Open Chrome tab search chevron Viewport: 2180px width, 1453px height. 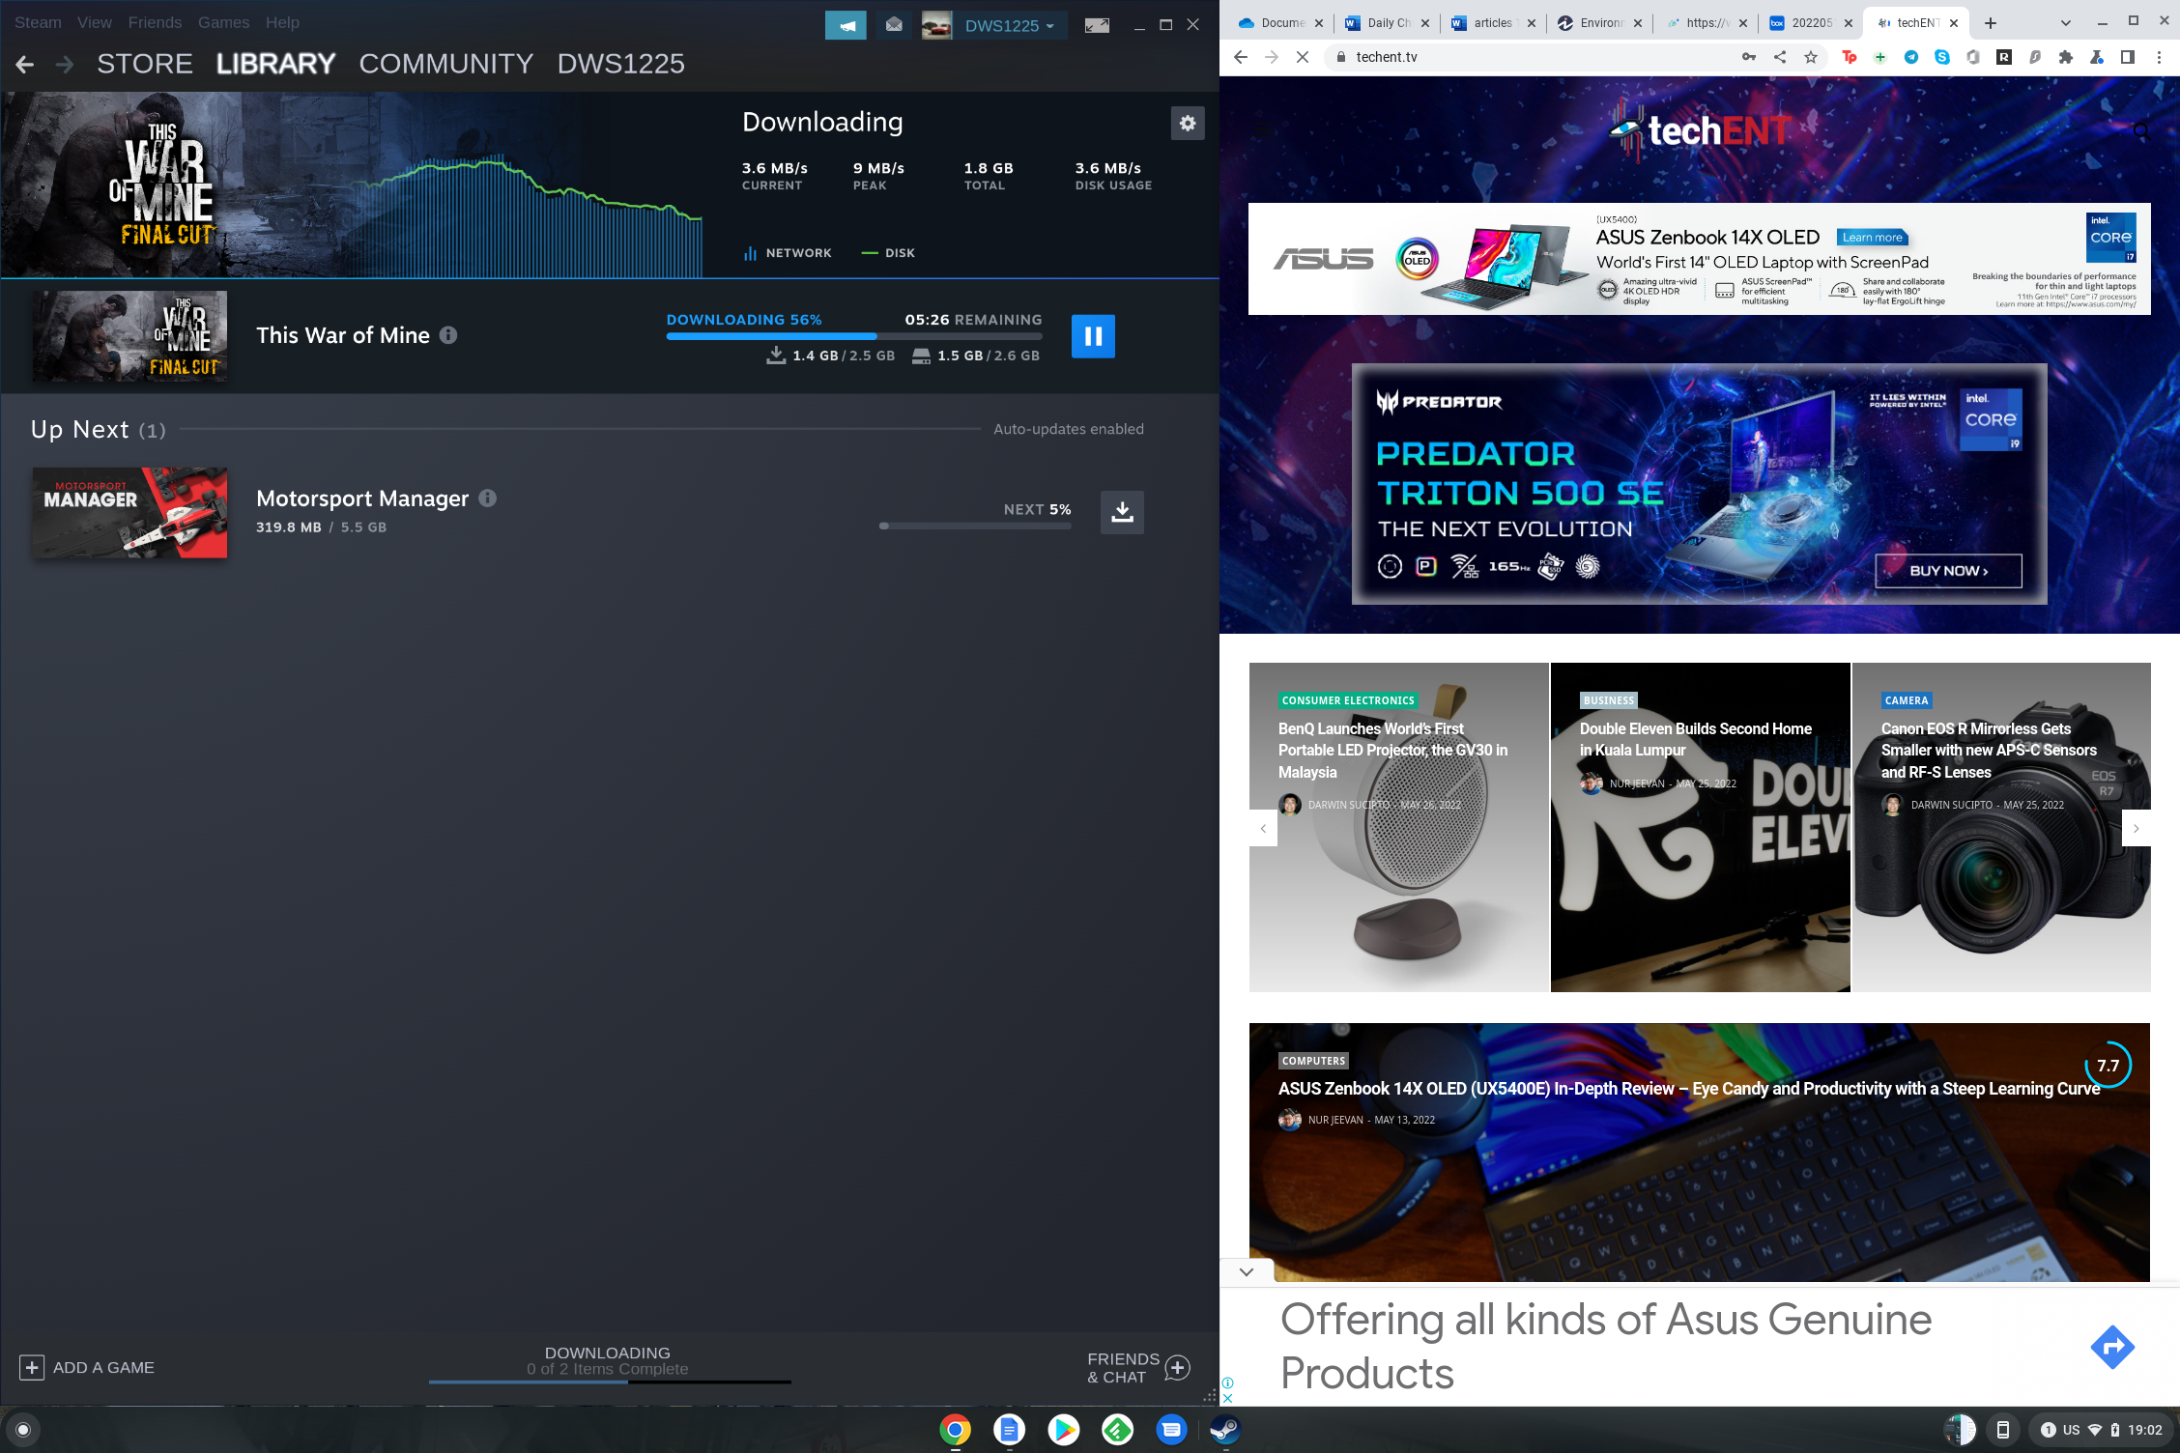[2065, 23]
